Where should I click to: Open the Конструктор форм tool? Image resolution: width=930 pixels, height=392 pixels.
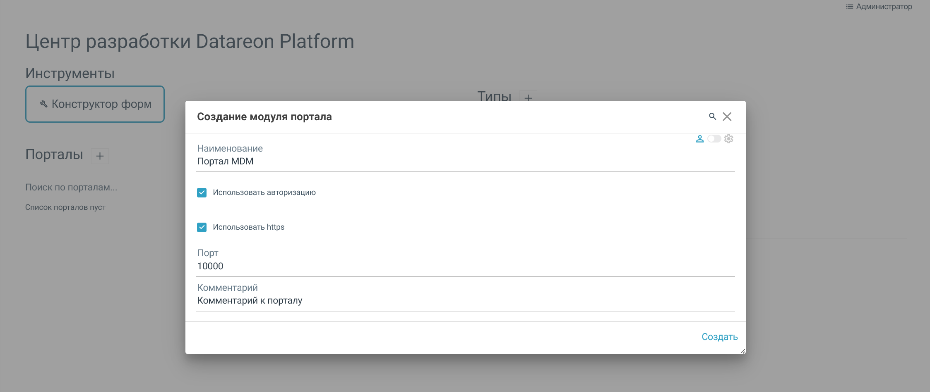pyautogui.click(x=95, y=104)
